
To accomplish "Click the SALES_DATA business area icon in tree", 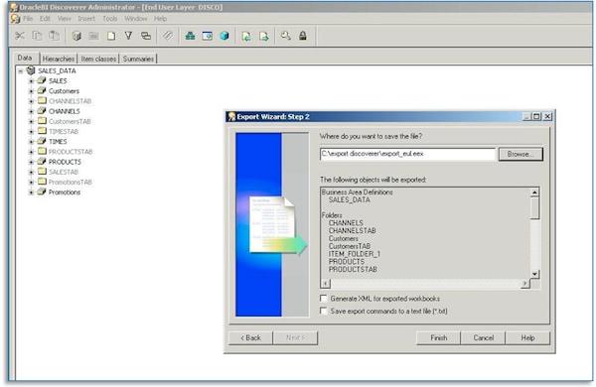I will 31,70.
